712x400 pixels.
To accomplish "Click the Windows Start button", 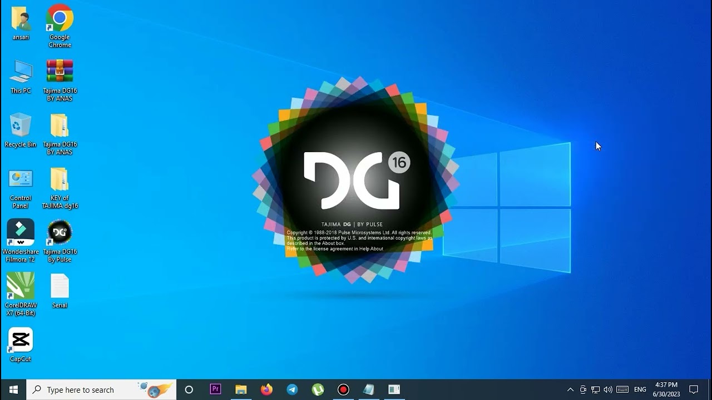I will tap(13, 389).
